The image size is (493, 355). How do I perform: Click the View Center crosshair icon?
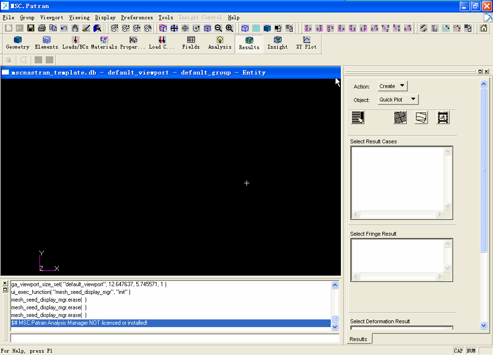[185, 28]
